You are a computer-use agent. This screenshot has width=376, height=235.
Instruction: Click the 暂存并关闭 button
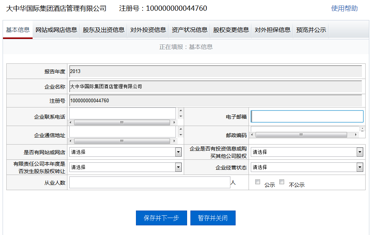pyautogui.click(x=213, y=218)
